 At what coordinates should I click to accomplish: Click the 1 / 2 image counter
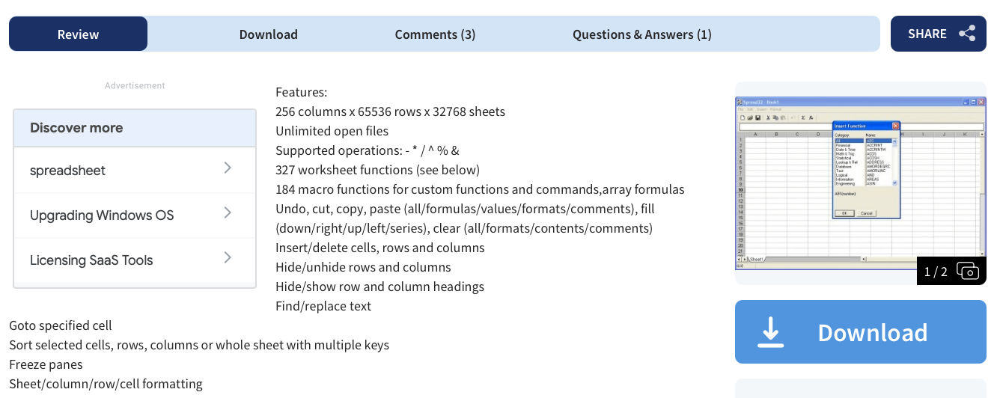click(x=936, y=272)
